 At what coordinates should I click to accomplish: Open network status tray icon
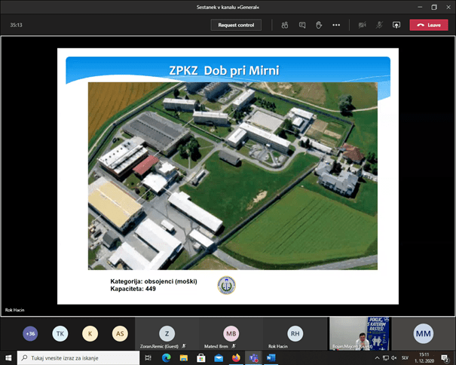click(x=386, y=357)
